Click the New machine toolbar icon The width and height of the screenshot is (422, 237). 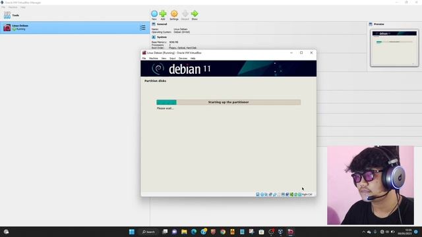154,14
